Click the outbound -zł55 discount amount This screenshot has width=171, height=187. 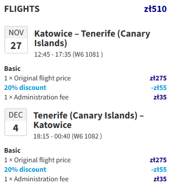(159, 88)
